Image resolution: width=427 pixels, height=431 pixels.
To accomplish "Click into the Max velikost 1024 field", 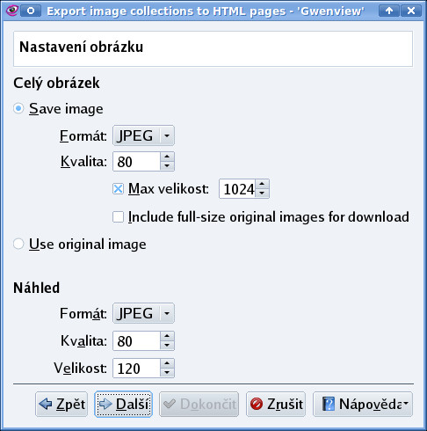I will click(237, 189).
